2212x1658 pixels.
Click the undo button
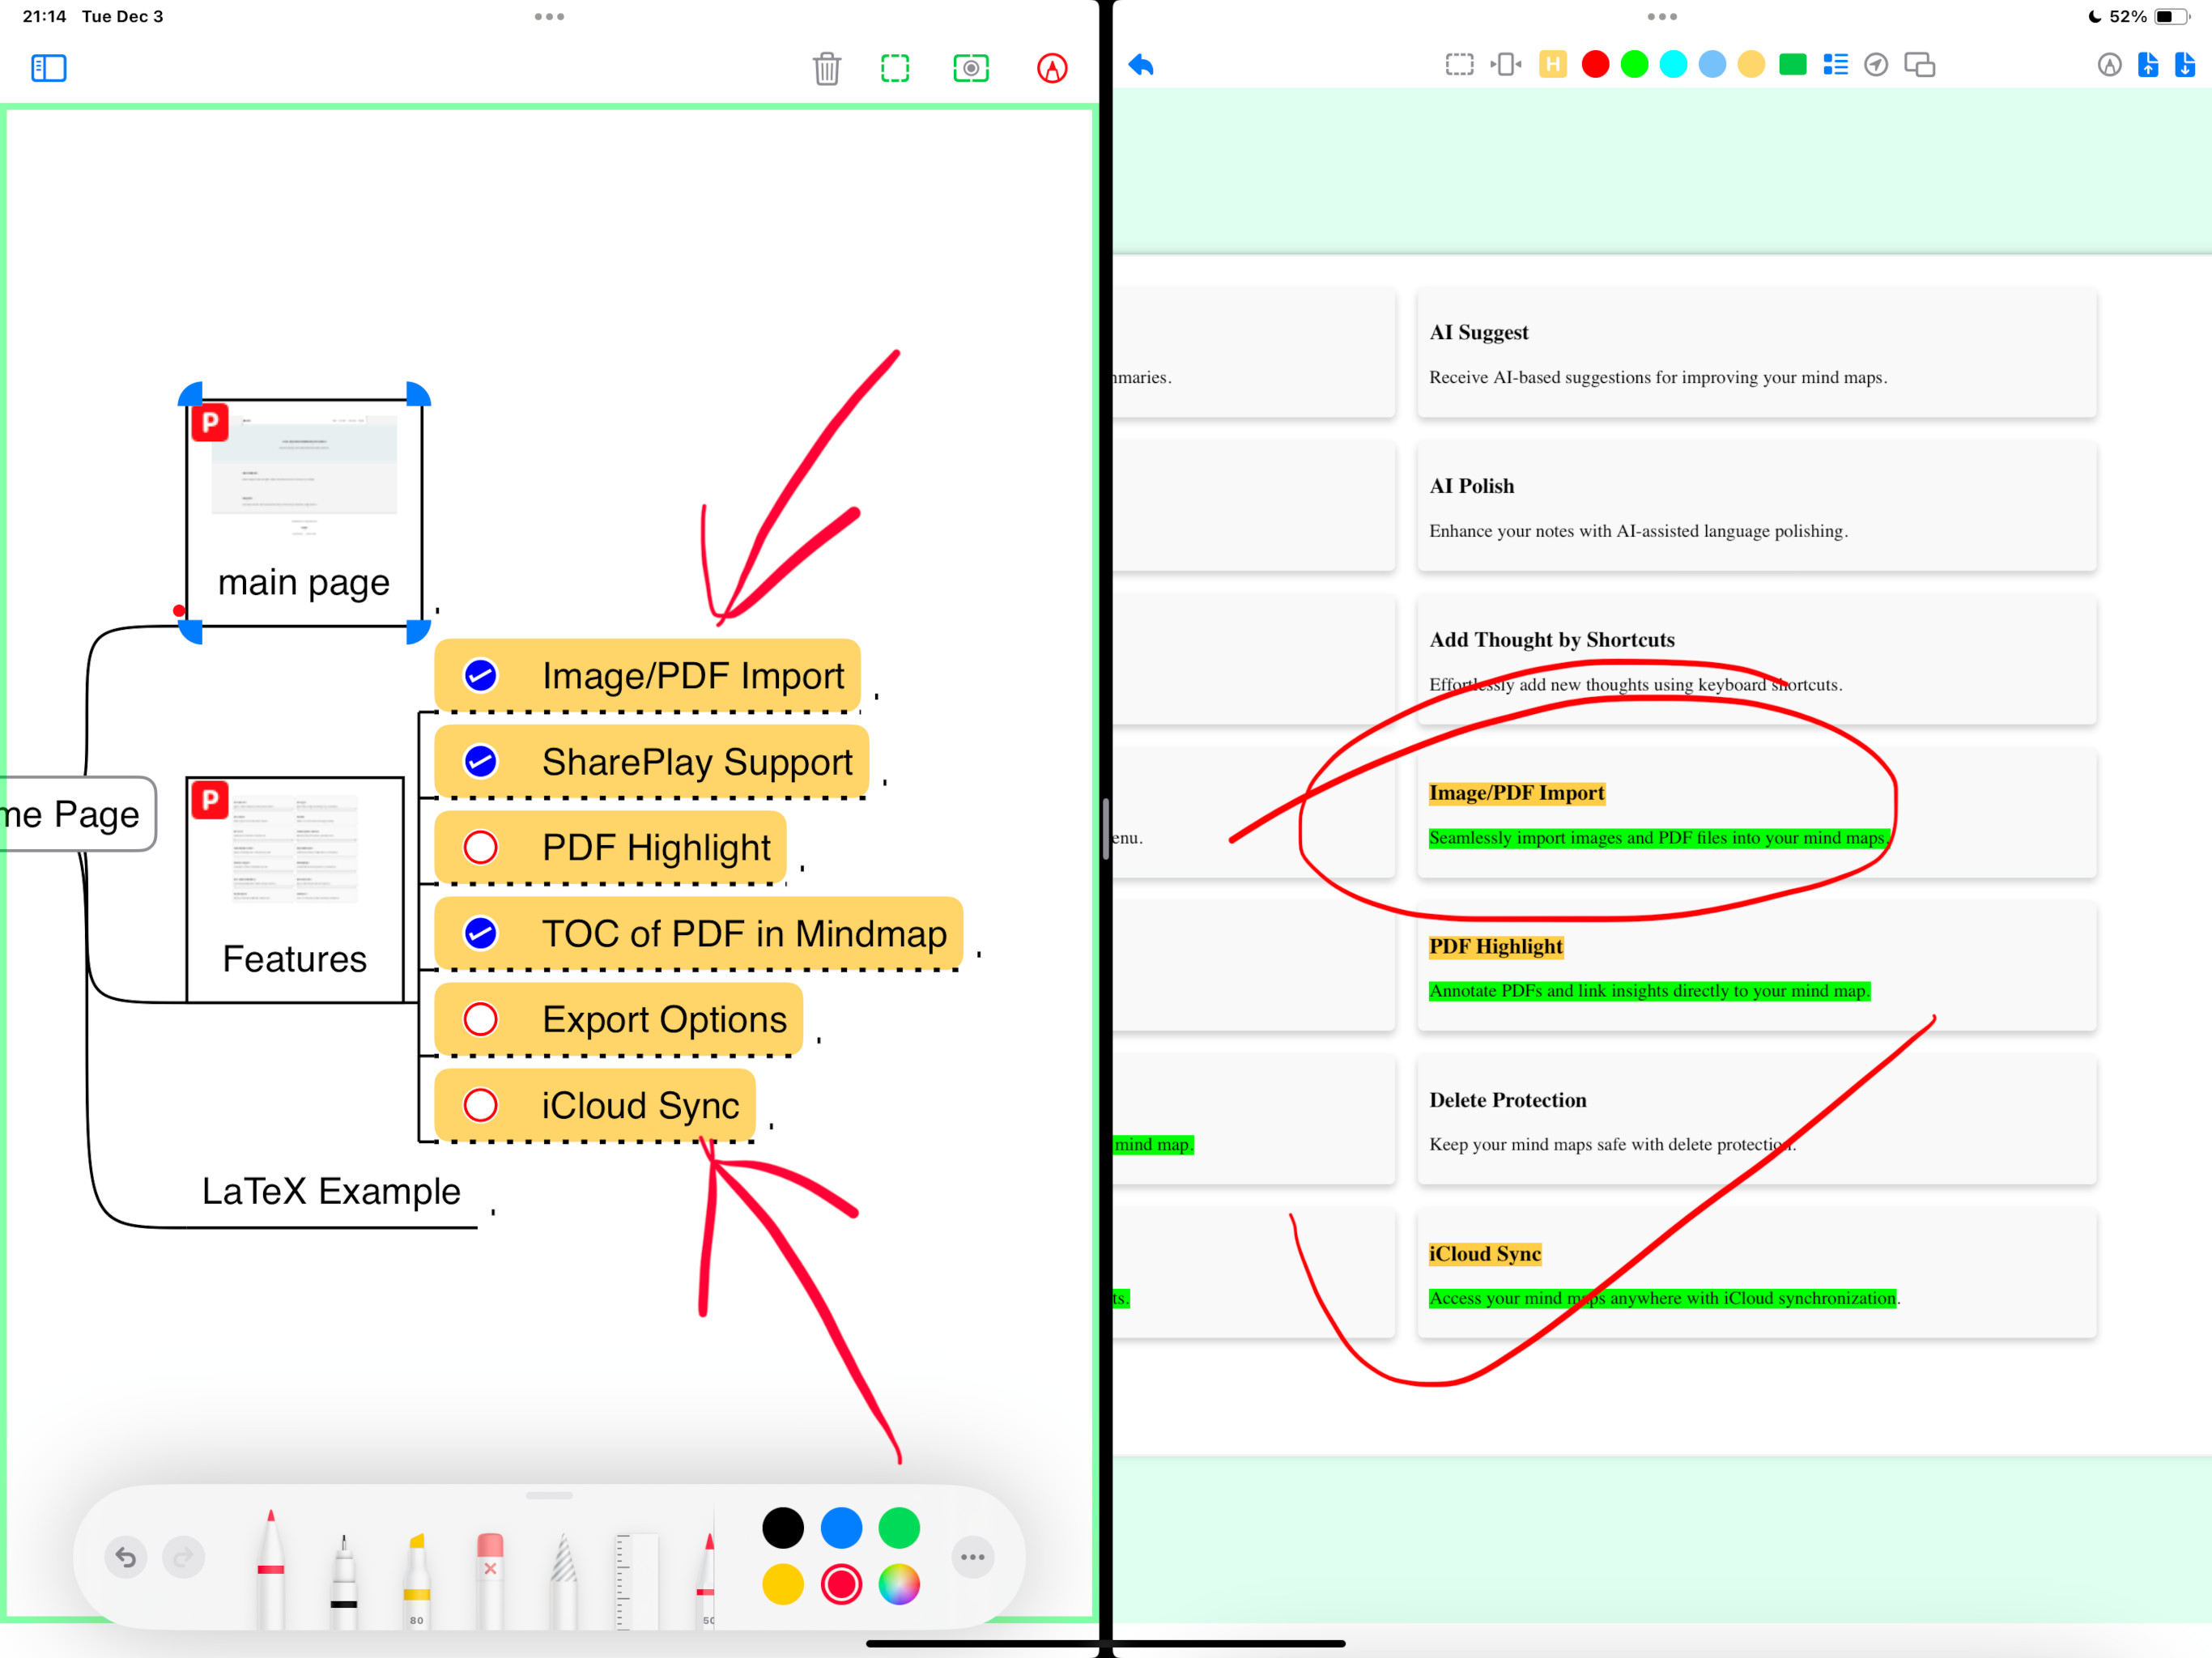[x=126, y=1557]
